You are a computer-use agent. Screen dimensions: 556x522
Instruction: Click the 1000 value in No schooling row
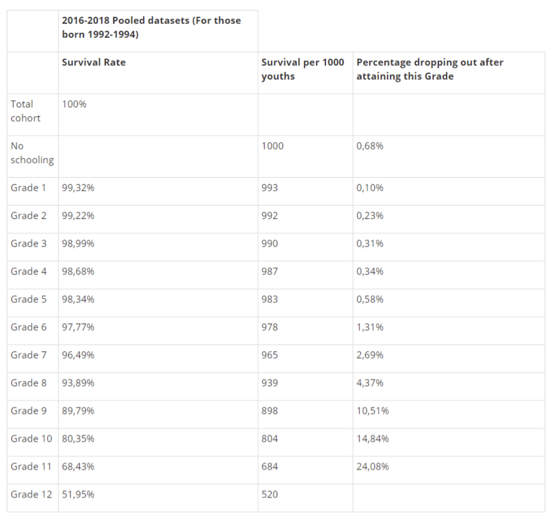[272, 146]
